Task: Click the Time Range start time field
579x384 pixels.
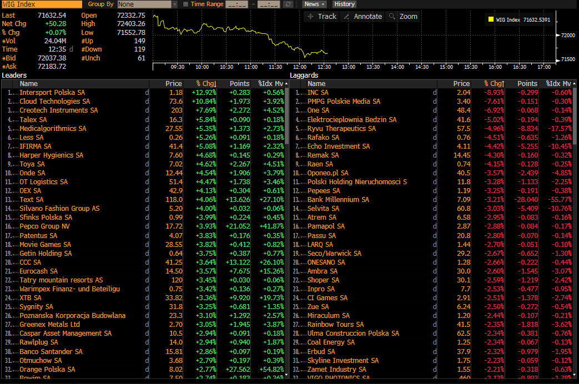Action: tap(236, 4)
